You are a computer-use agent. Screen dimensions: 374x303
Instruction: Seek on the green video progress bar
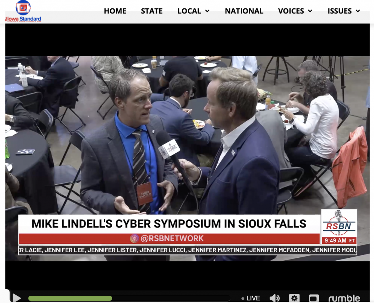point(70,298)
